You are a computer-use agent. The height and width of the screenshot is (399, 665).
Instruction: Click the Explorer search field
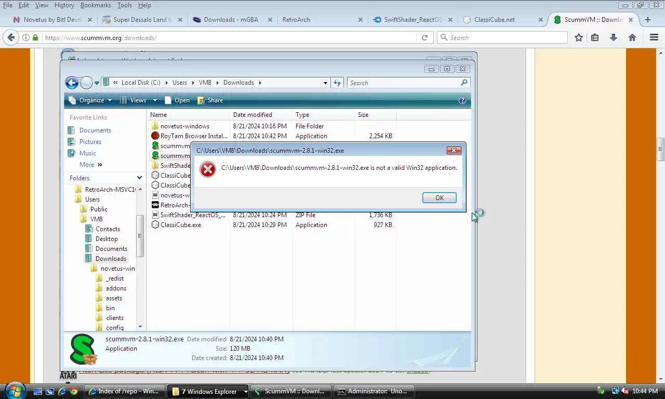404,83
